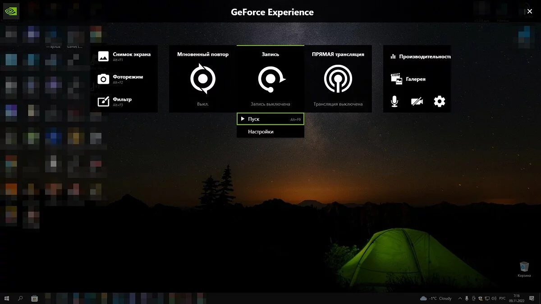Click the tray microphone icon
The width and height of the screenshot is (541, 304).
467,298
